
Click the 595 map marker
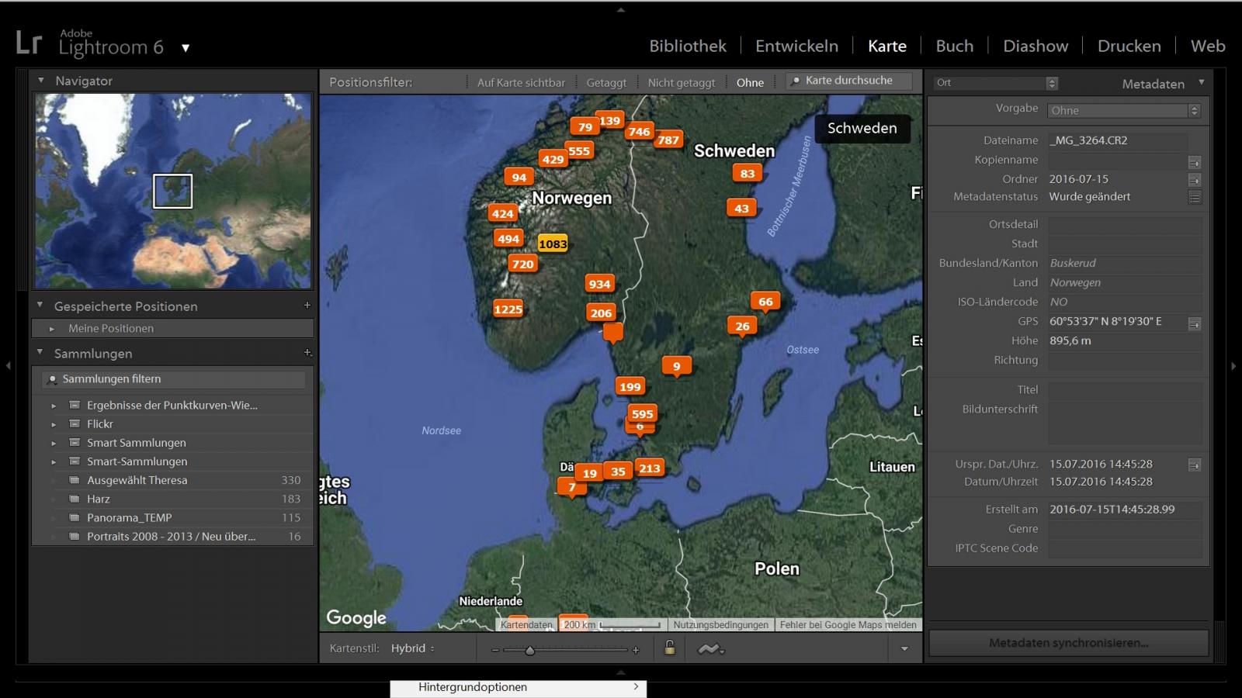[642, 413]
